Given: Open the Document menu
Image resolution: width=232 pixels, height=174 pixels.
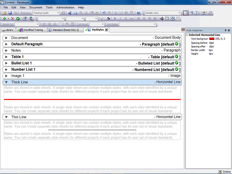Looking at the screenshot, I should [36, 7].
